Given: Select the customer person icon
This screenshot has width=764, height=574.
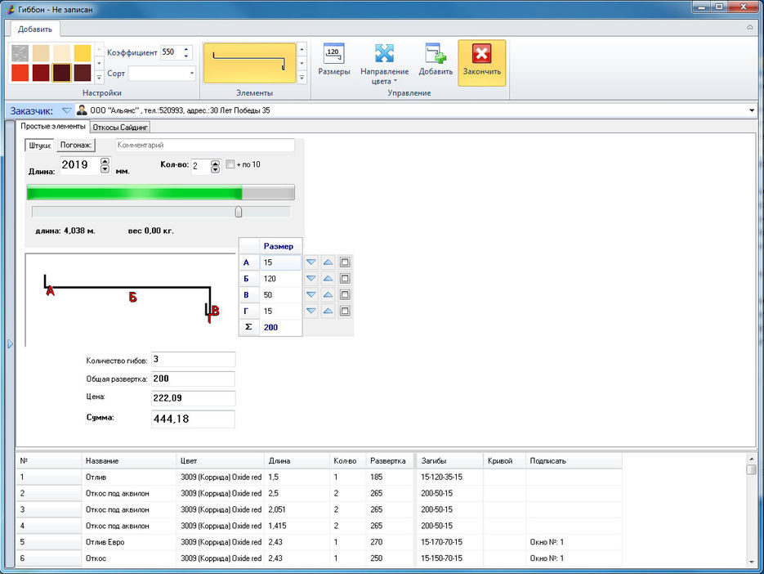Looking at the screenshot, I should (x=82, y=110).
